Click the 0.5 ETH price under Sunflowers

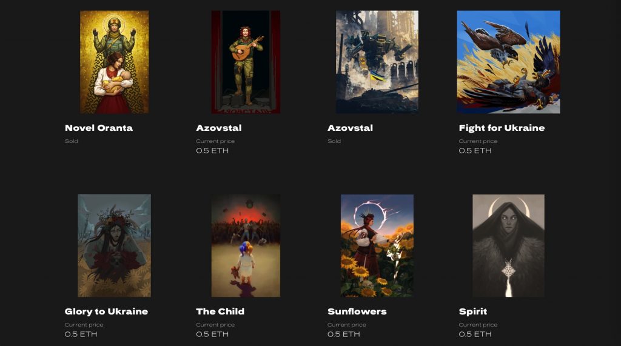(x=344, y=334)
